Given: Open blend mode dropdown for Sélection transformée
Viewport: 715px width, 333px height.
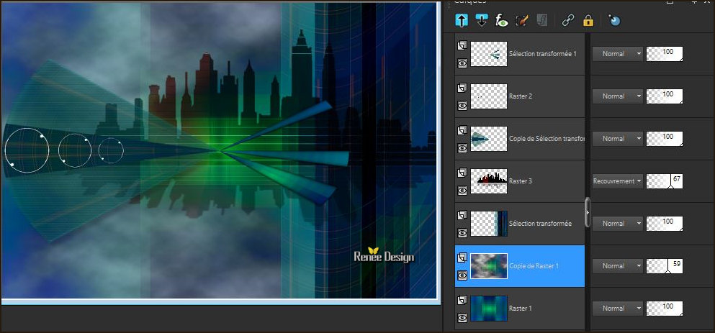Looking at the screenshot, I should pyautogui.click(x=617, y=223).
